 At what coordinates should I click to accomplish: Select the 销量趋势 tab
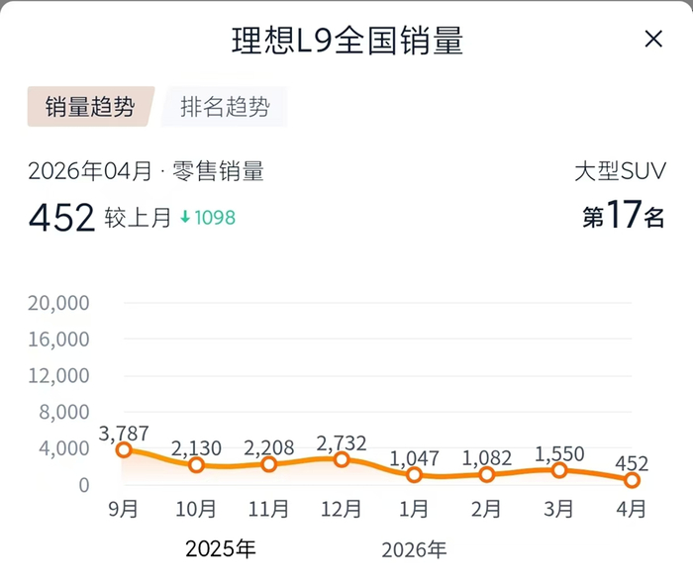[x=91, y=107]
